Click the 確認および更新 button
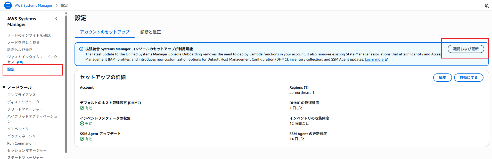492x159 pixels. click(466, 49)
